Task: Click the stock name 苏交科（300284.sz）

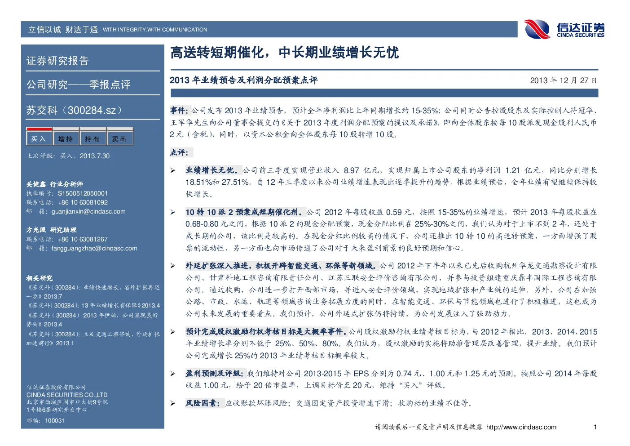Action: pos(74,110)
